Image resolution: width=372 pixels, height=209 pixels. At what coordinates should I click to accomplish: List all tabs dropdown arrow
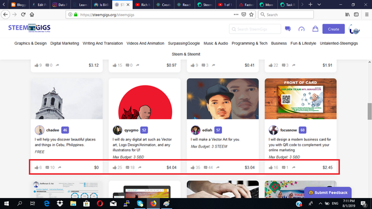click(319, 5)
